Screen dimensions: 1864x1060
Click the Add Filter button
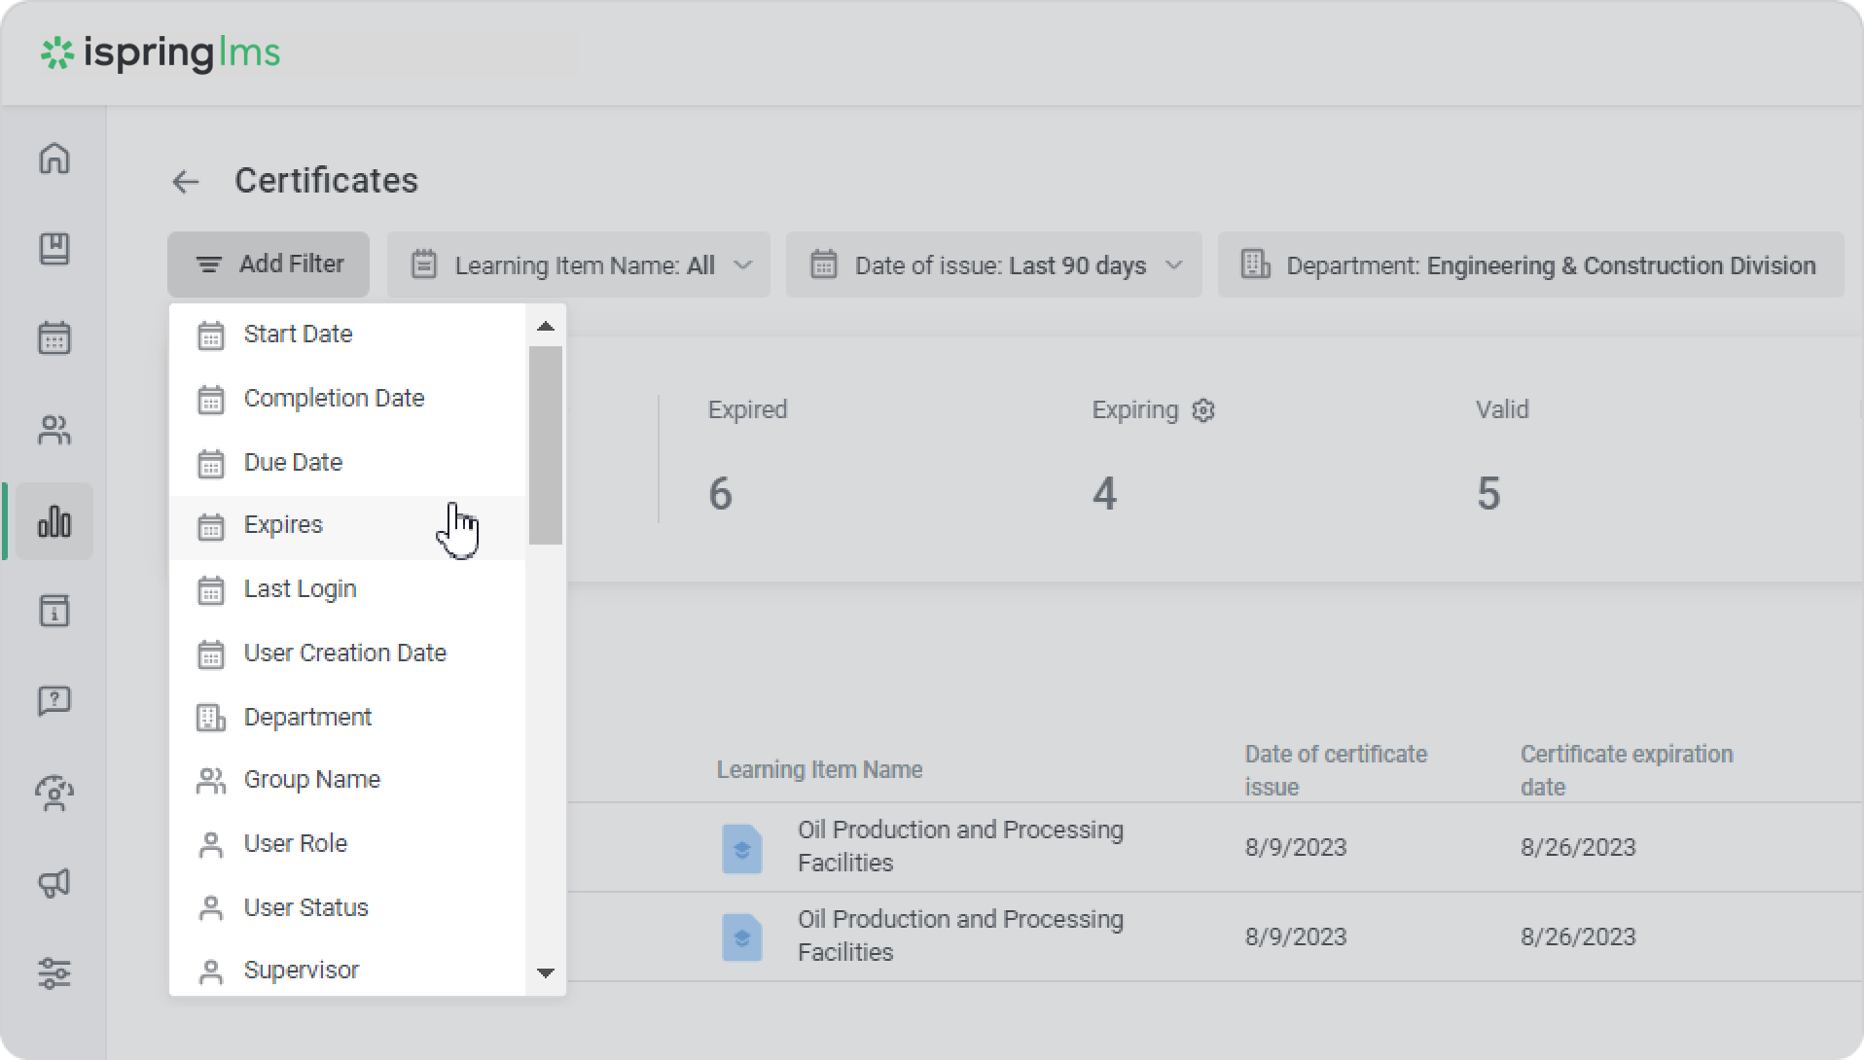pyautogui.click(x=269, y=265)
